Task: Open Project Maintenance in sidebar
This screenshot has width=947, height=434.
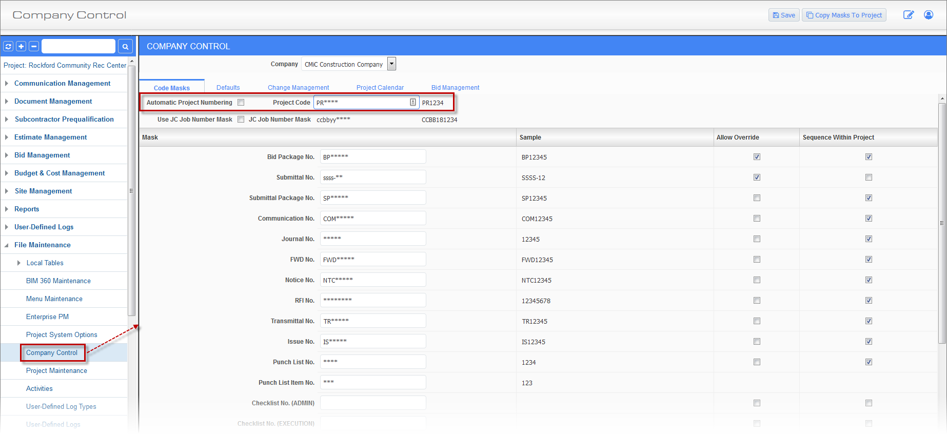Action: point(56,370)
